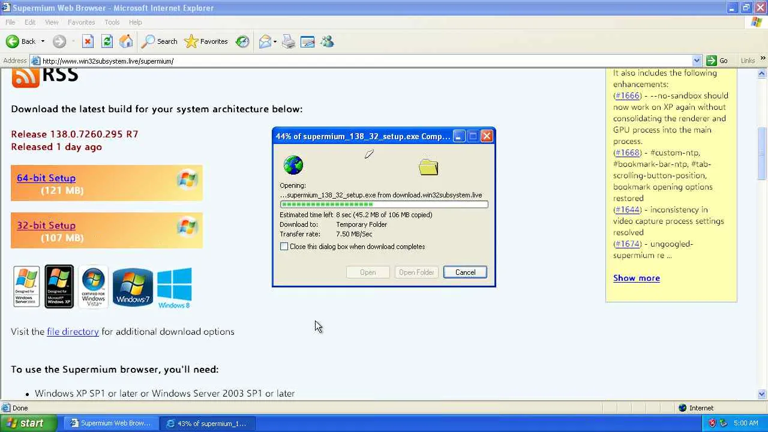This screenshot has height=432, width=768.
Task: Open the Tools menu
Action: point(112,22)
